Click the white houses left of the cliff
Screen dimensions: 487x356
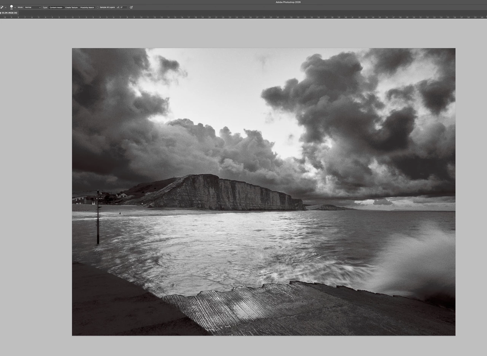(x=121, y=195)
